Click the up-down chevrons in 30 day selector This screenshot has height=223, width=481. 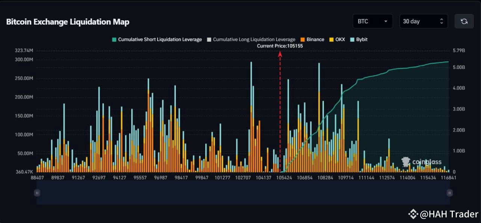point(442,21)
